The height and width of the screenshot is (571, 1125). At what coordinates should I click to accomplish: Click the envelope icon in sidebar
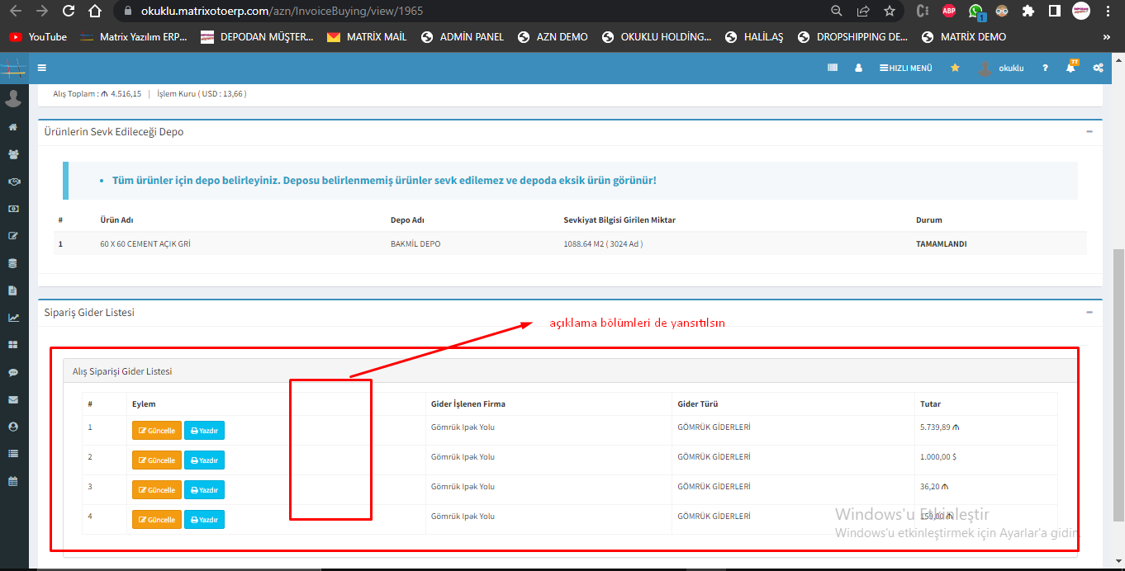[12, 399]
